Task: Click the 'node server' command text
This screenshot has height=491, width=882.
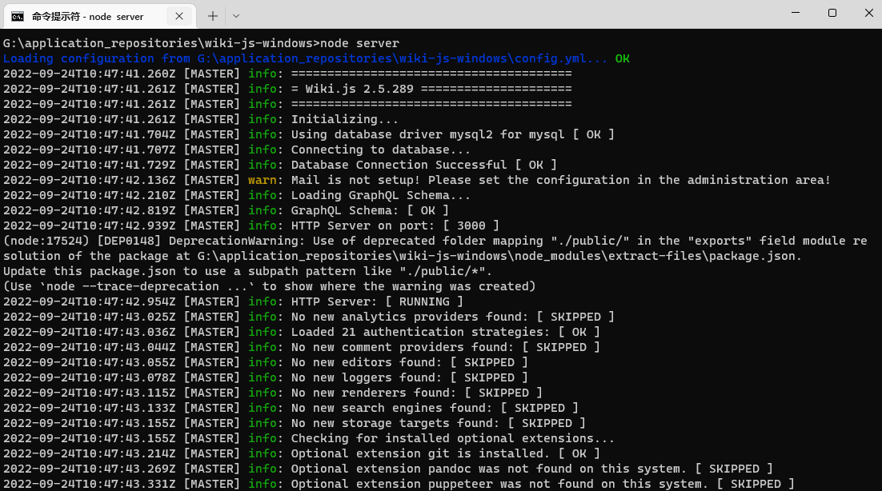Action: [359, 43]
